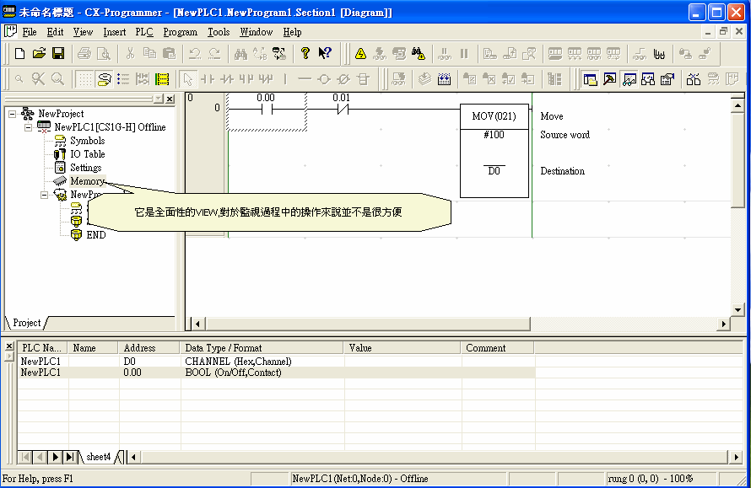Click the data trace waveform icon
Image resolution: width=751 pixels, height=488 pixels.
(659, 54)
